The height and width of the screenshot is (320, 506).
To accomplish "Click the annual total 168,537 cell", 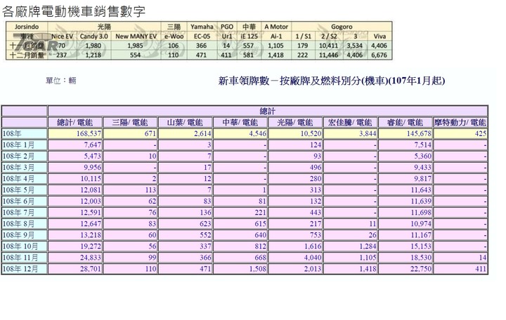I will pos(75,133).
